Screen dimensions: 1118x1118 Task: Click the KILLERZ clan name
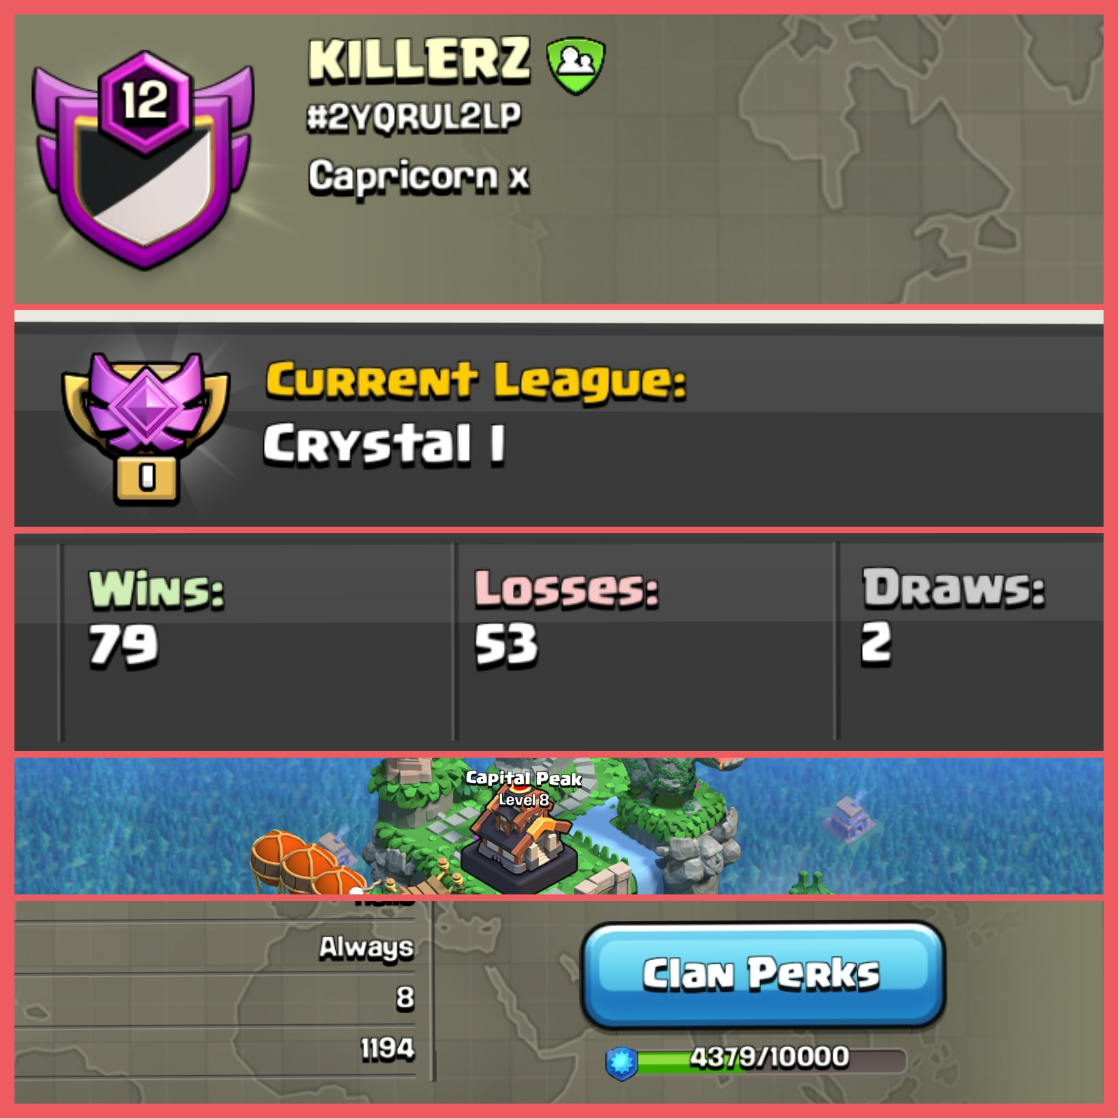coord(420,60)
